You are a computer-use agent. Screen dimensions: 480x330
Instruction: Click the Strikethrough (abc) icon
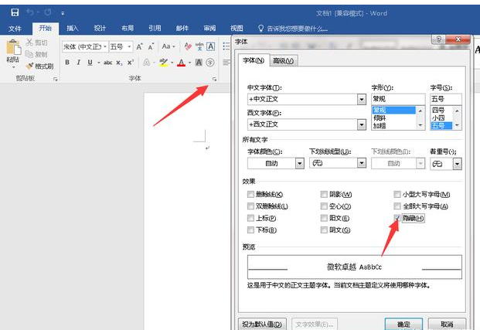pos(107,63)
